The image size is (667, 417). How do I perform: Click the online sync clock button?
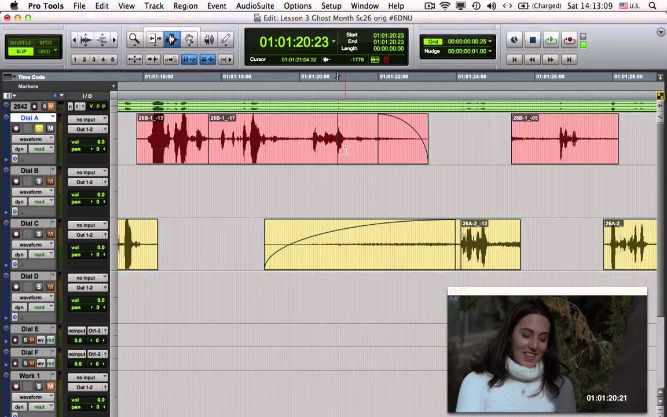tap(514, 41)
